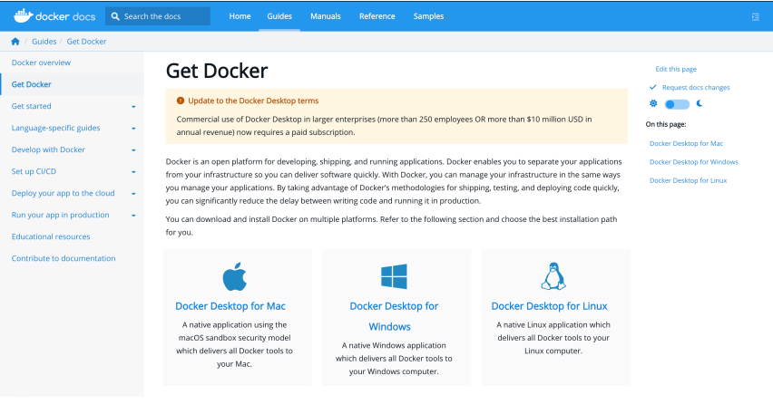This screenshot has height=404, width=773.
Task: Open Language-specific guides sidebar item
Action: [55, 128]
